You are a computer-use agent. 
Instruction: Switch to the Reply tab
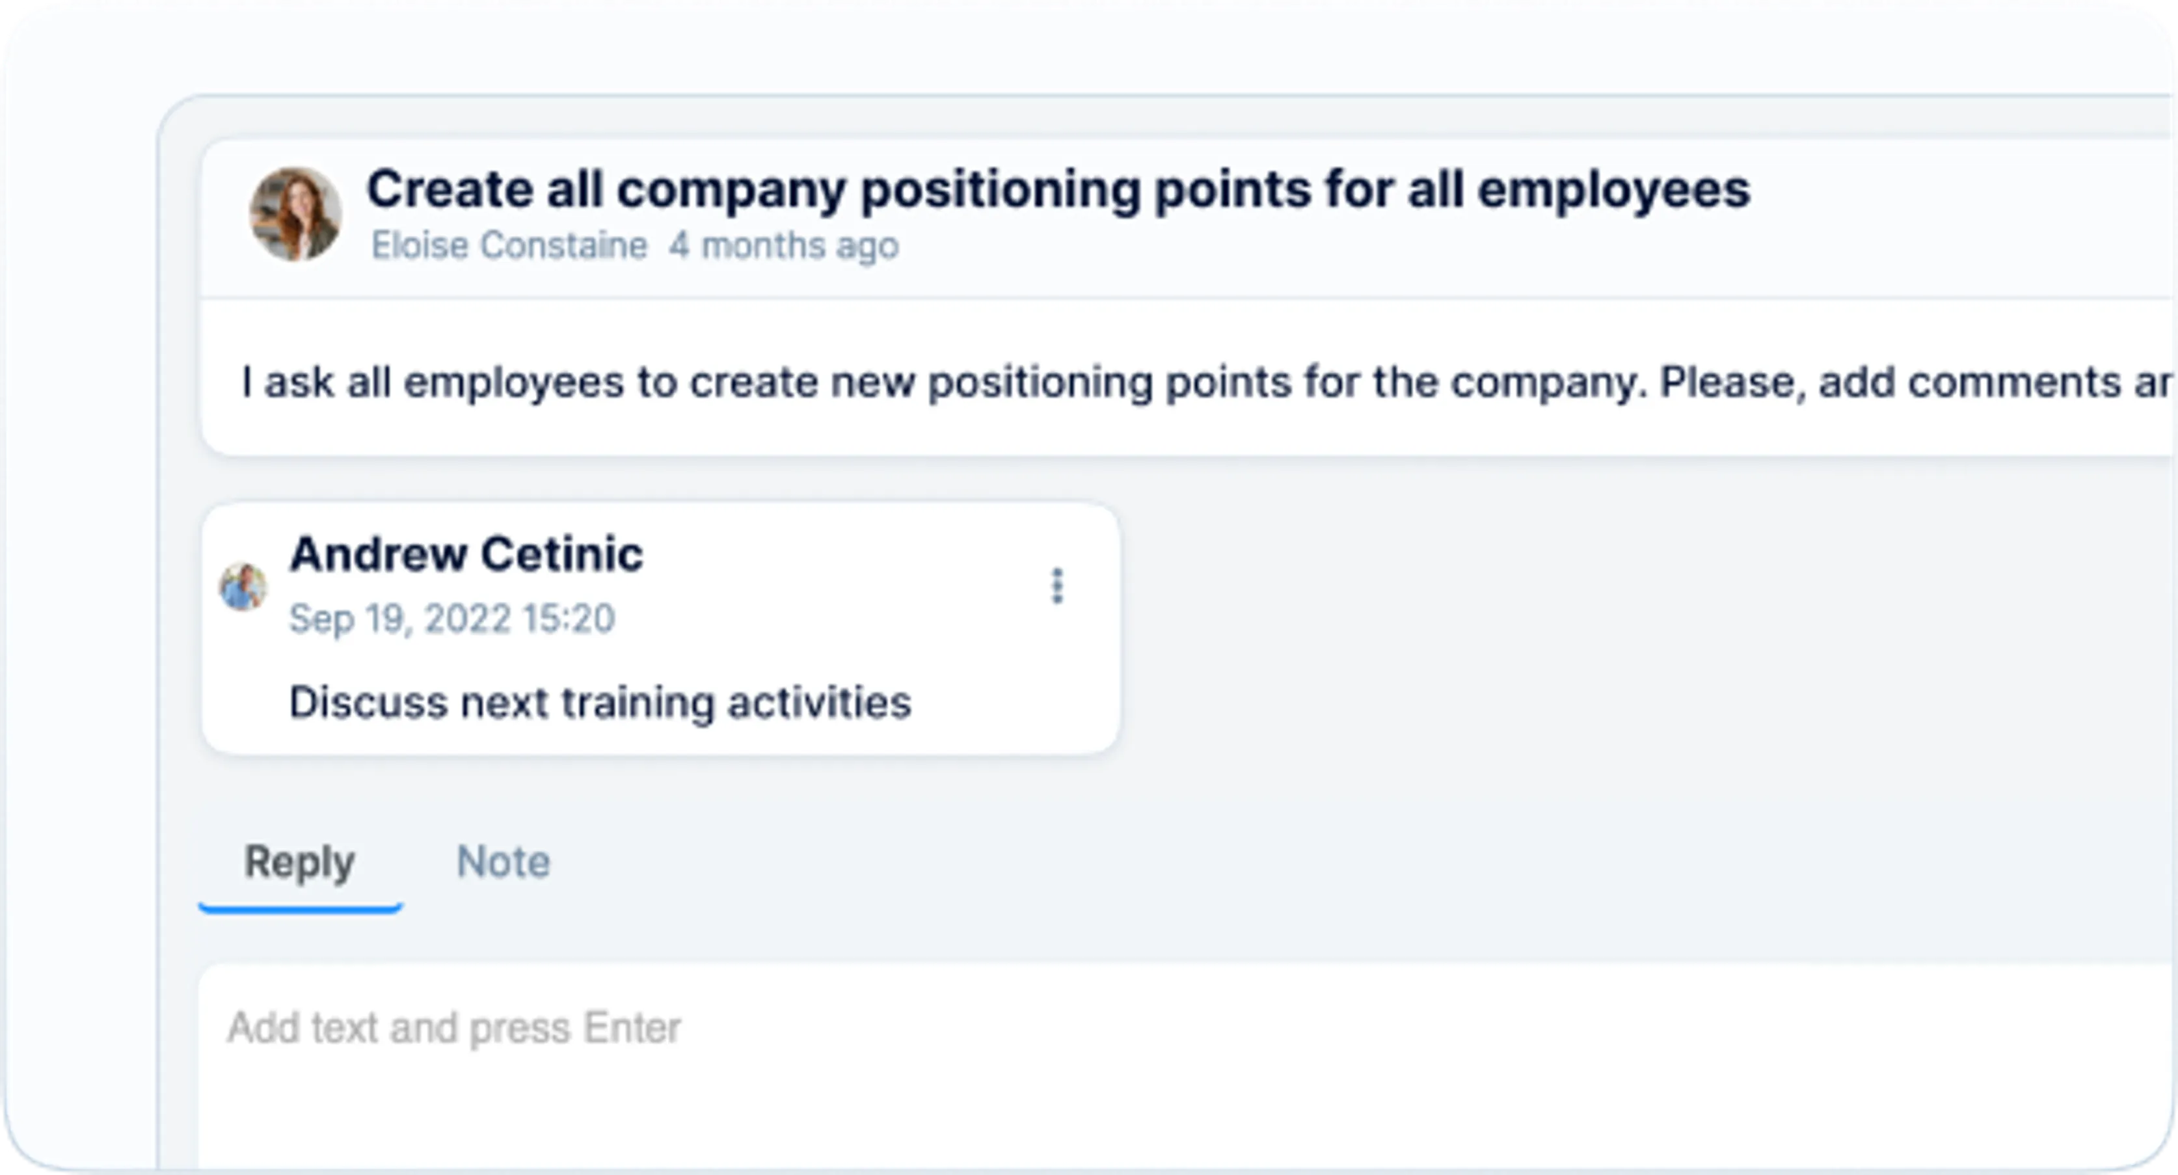pyautogui.click(x=299, y=862)
